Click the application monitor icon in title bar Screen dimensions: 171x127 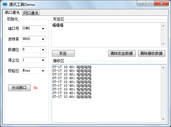(5, 4)
